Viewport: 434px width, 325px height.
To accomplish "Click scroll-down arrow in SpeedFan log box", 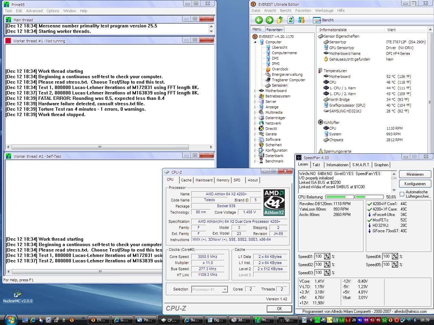I will [394, 190].
